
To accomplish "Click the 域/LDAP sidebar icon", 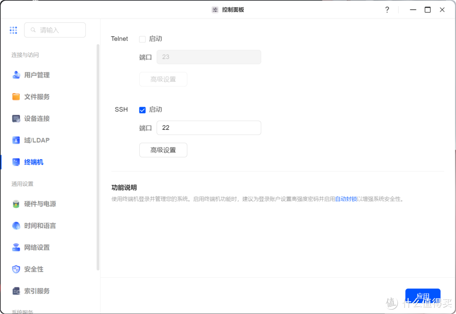I will point(16,140).
